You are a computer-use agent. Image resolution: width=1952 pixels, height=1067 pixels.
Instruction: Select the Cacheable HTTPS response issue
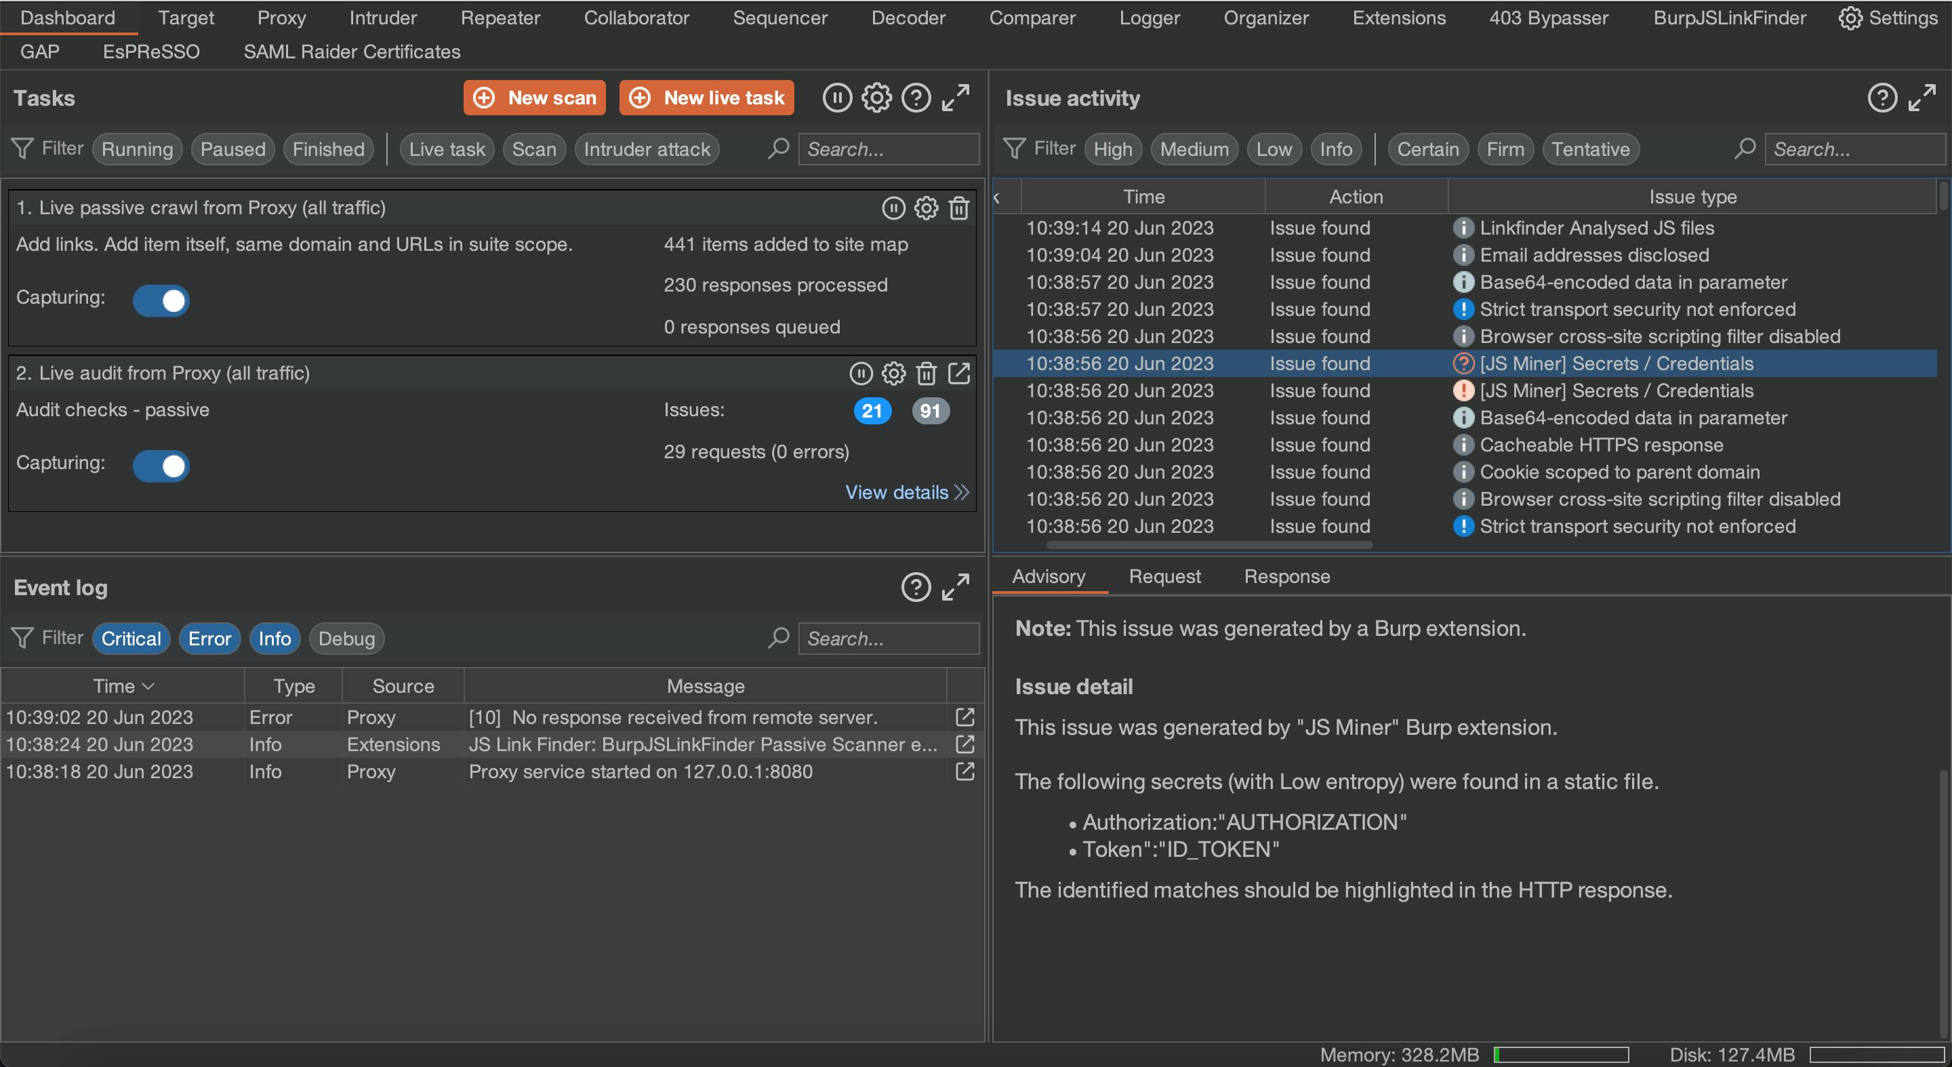tap(1464, 445)
